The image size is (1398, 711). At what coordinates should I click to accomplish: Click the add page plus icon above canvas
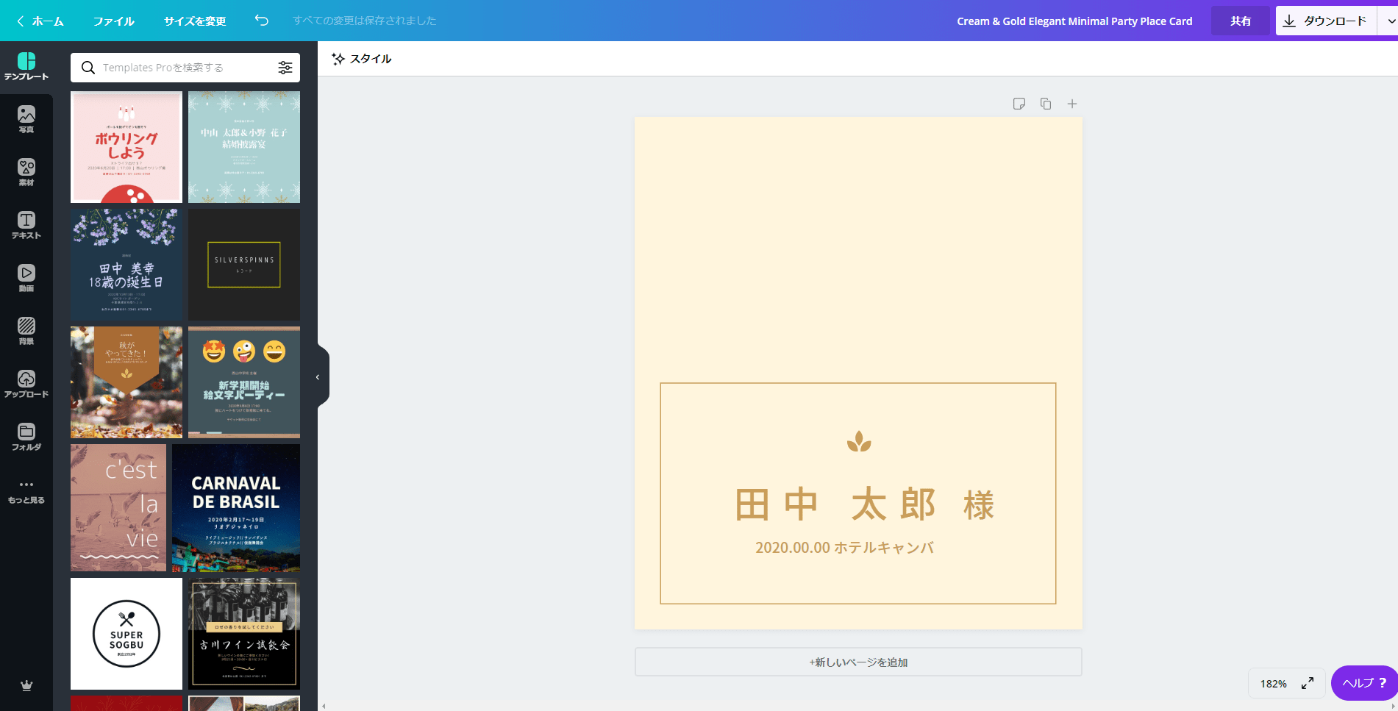pos(1072,104)
